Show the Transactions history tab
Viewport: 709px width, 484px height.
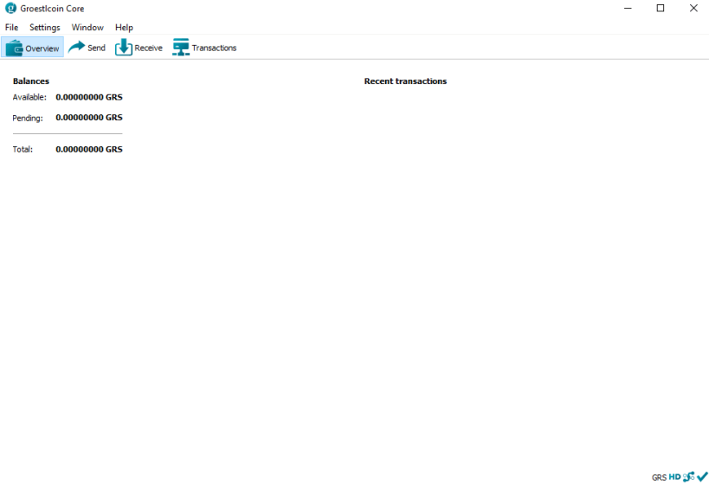tap(204, 48)
